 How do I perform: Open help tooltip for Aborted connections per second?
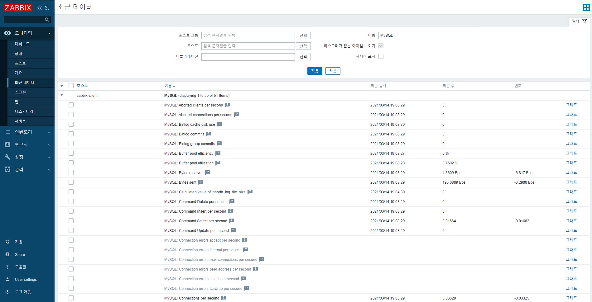coord(237,115)
